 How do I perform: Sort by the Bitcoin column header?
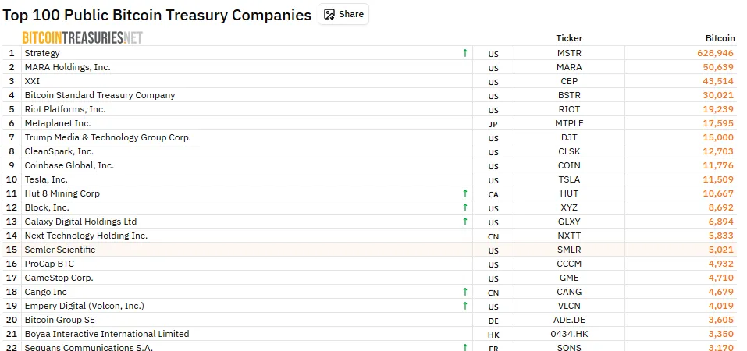tap(719, 38)
